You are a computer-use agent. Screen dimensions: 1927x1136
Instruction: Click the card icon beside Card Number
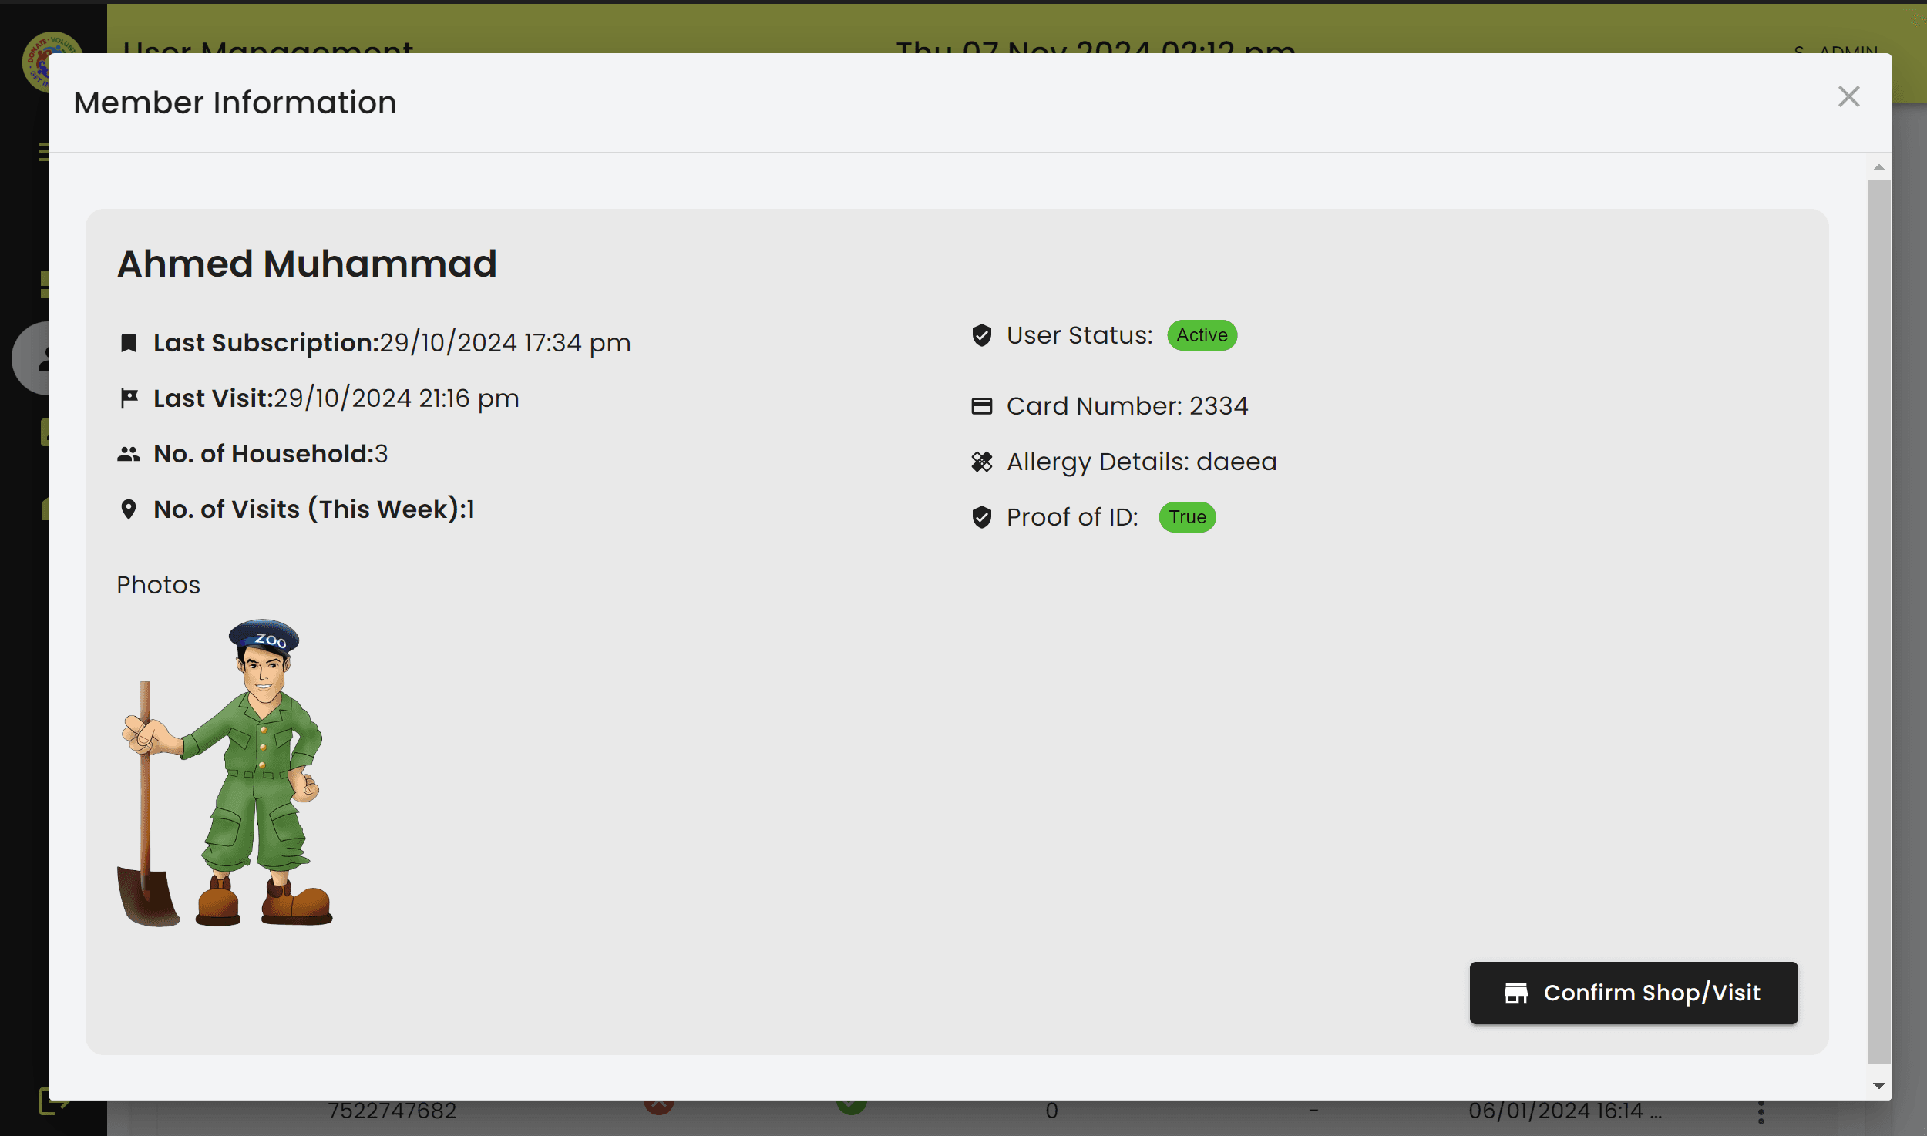pos(981,406)
